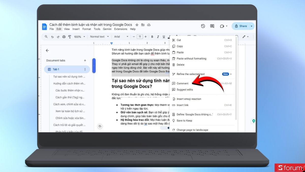
Task: Select the paint format tool
Action: tap(70, 37)
